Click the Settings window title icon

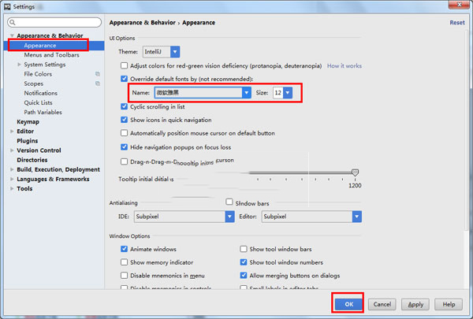pos(7,6)
